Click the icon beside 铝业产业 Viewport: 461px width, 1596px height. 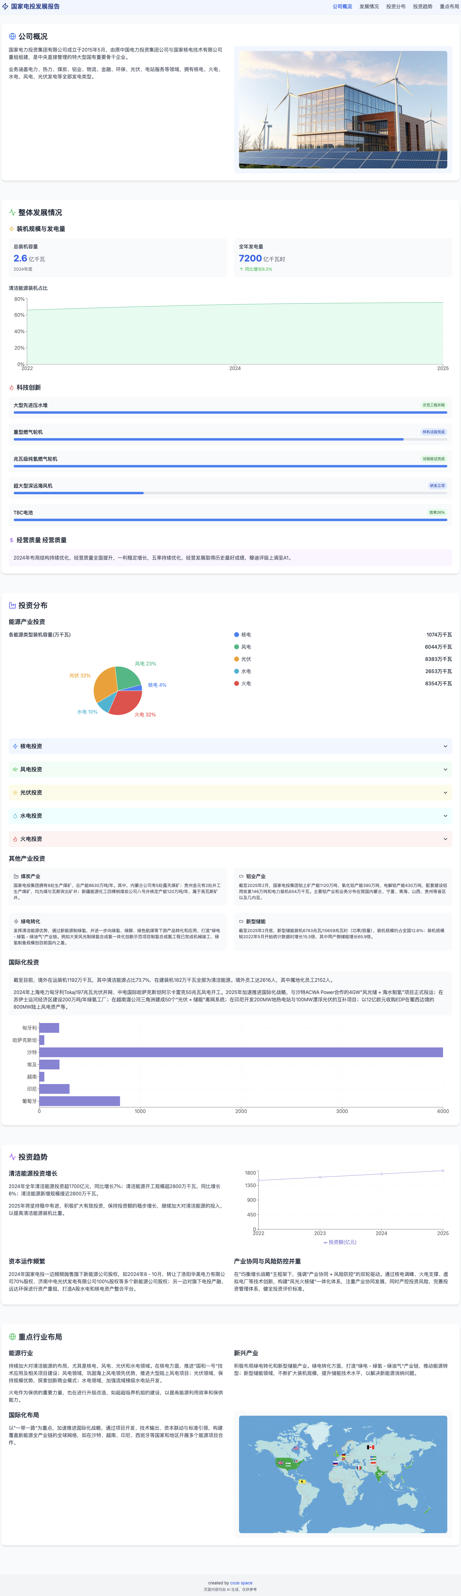tap(242, 877)
